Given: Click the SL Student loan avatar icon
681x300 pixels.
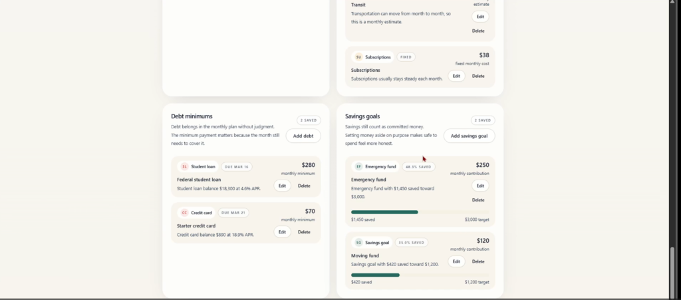Looking at the screenshot, I should [x=184, y=167].
